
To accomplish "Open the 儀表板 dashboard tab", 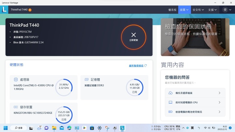I will point(172,10).
